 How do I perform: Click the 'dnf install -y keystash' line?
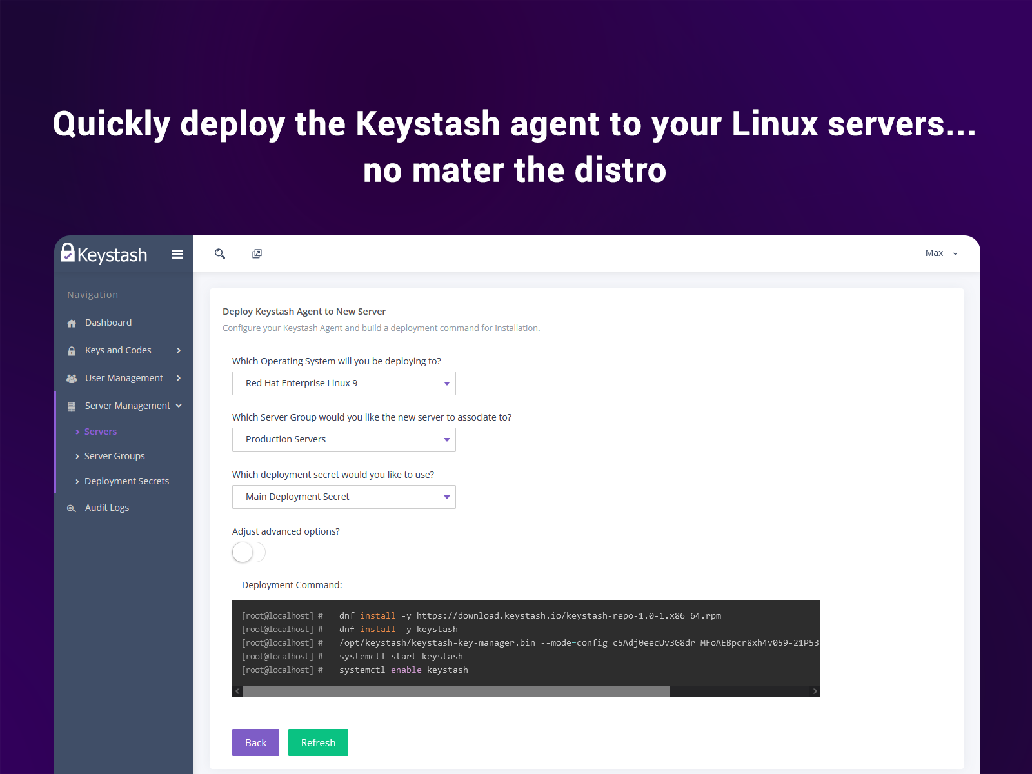(399, 630)
